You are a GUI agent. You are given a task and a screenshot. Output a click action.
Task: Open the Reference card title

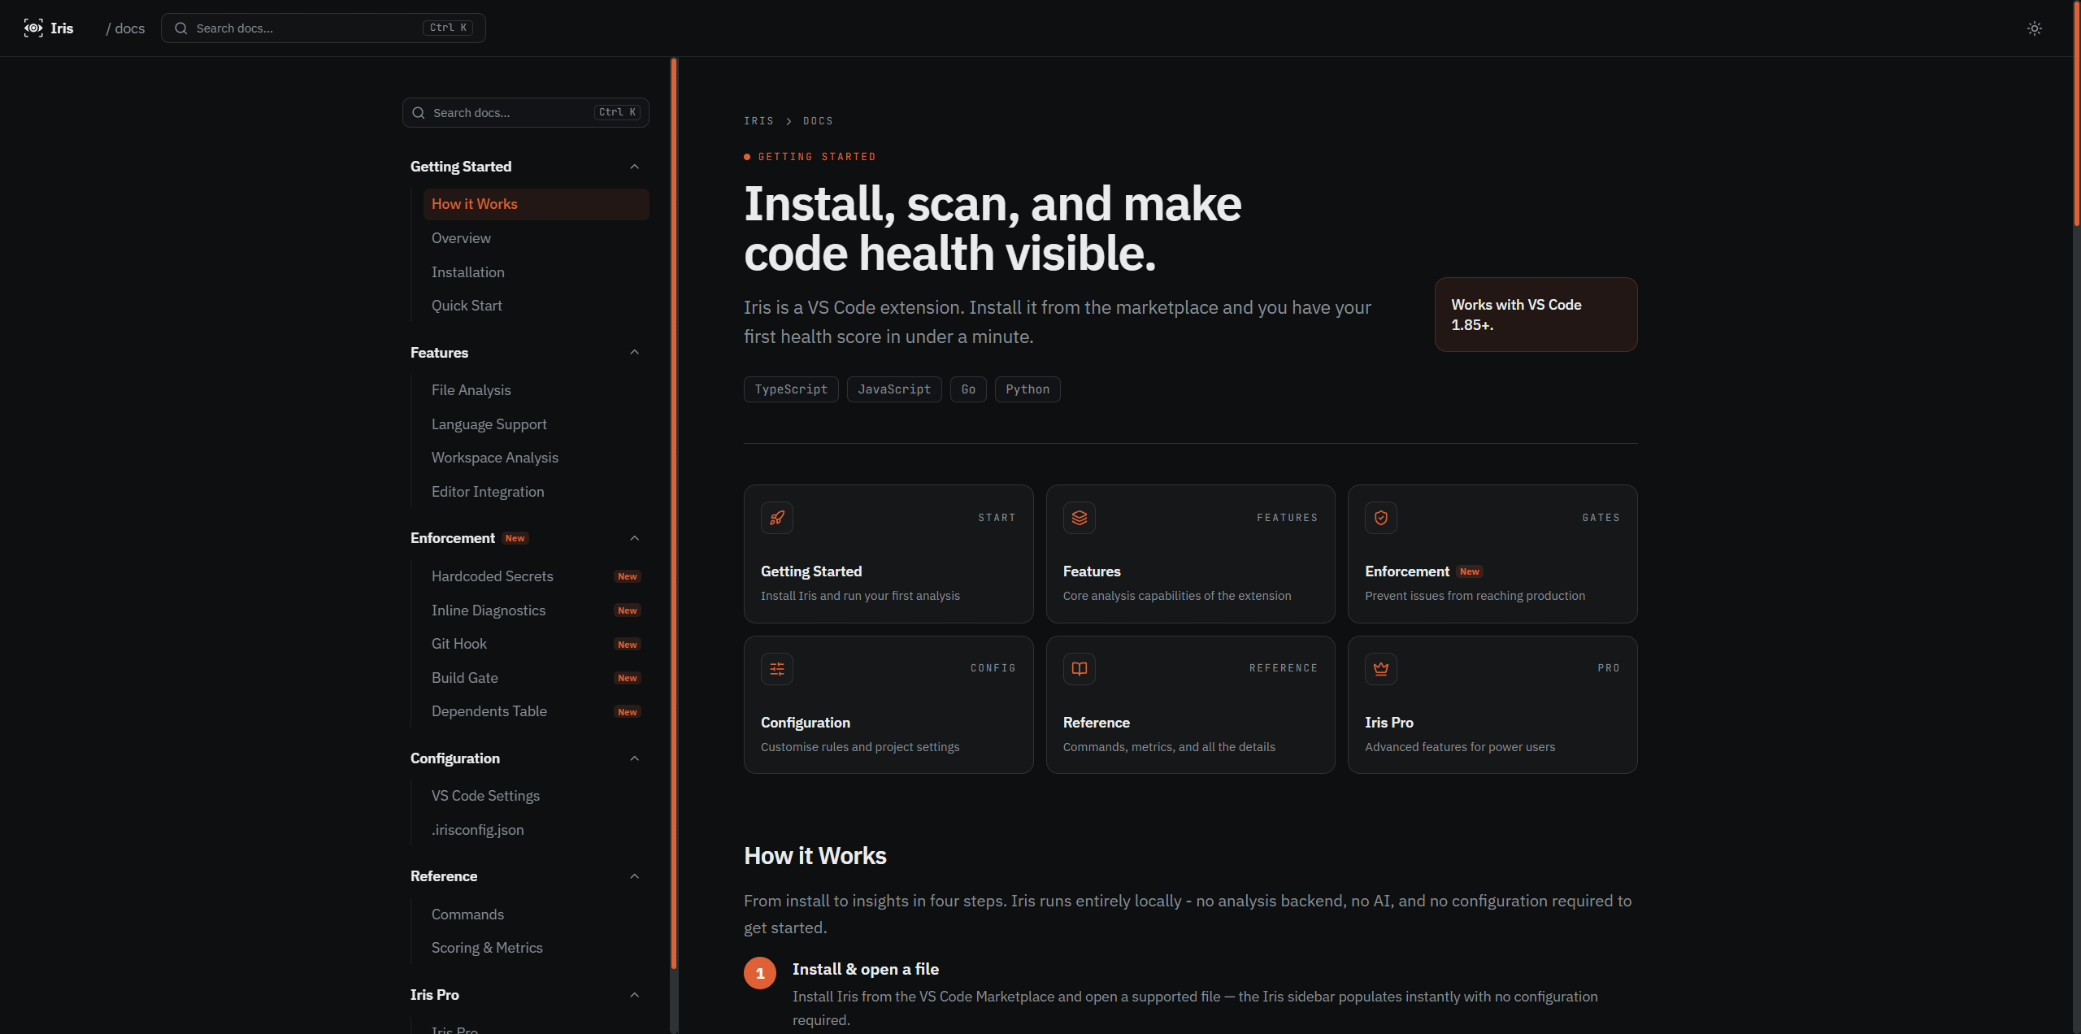coord(1096,723)
